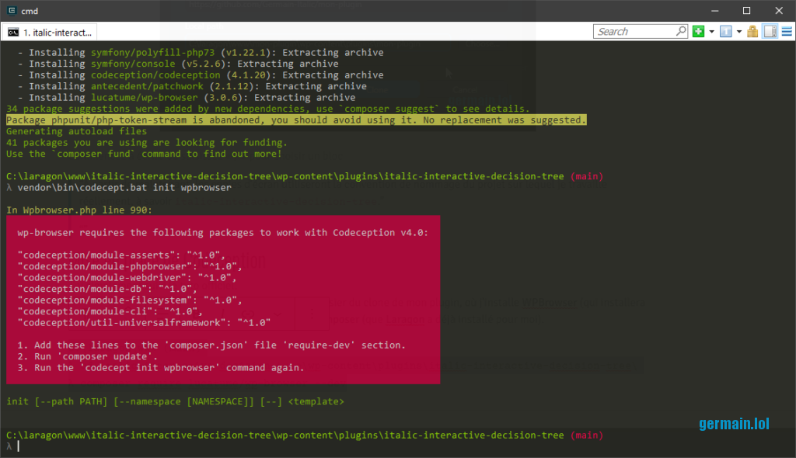Maximize the cmd window
The width and height of the screenshot is (796, 458).
[x=746, y=10]
